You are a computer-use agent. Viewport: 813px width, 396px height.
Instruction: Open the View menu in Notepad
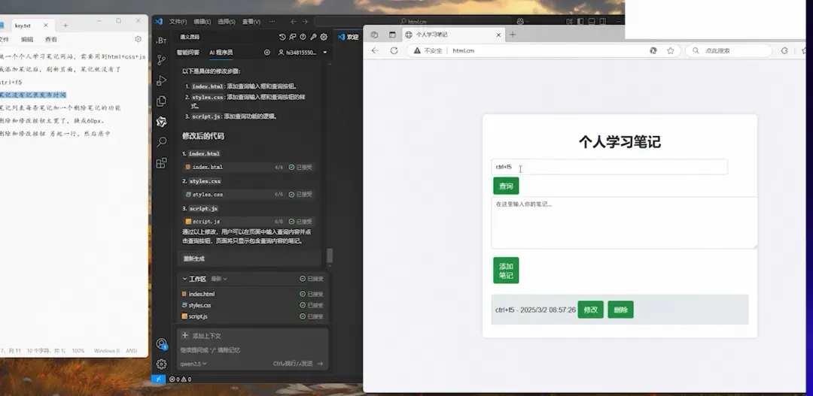(51, 39)
